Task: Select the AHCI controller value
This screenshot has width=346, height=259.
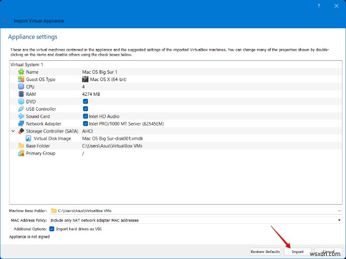Action: coord(87,131)
